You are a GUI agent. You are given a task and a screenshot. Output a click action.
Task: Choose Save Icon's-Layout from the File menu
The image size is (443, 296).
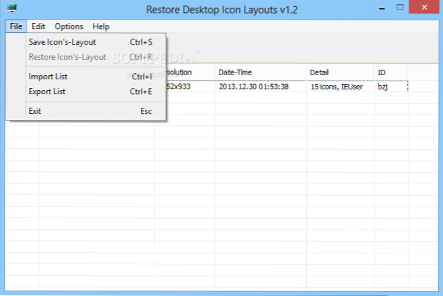[62, 42]
